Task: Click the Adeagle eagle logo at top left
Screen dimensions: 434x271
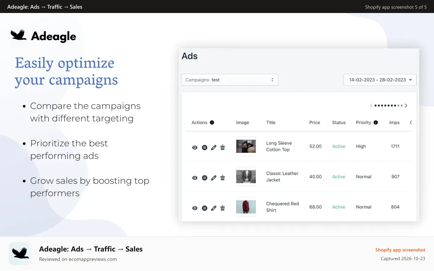Action: (19, 35)
